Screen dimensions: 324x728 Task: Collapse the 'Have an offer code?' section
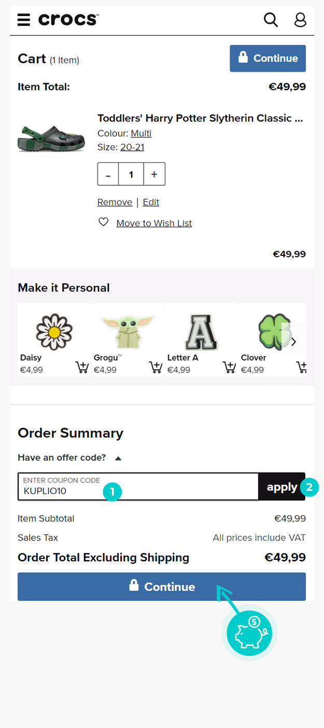point(118,458)
